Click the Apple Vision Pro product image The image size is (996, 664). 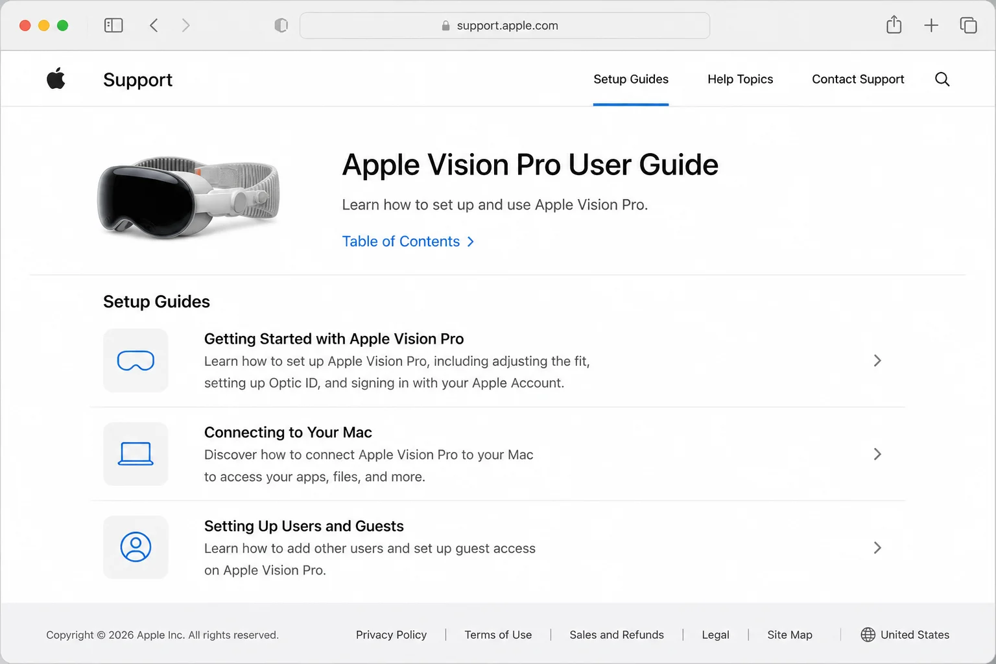(x=188, y=196)
